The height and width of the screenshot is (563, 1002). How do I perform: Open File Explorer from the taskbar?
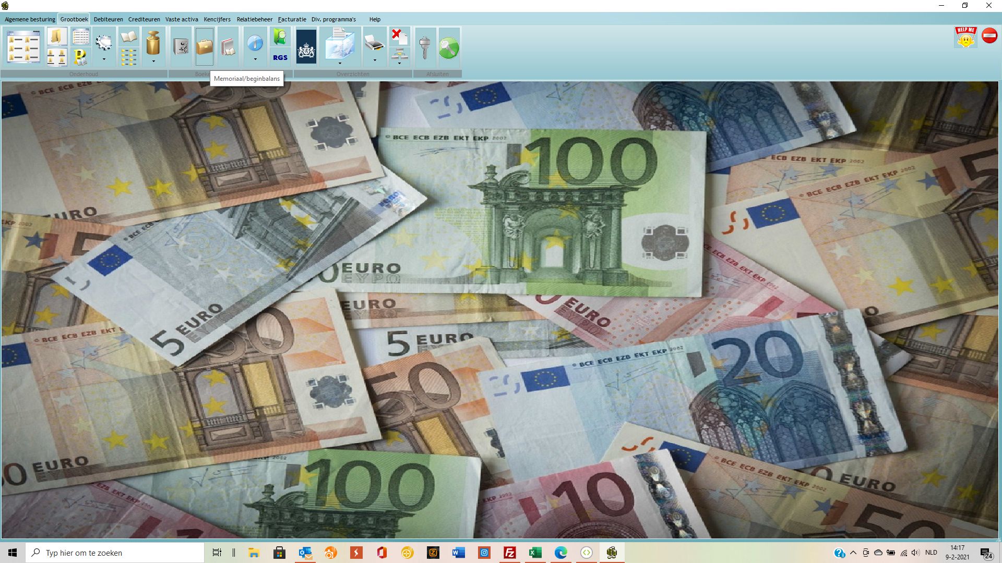[x=254, y=553]
